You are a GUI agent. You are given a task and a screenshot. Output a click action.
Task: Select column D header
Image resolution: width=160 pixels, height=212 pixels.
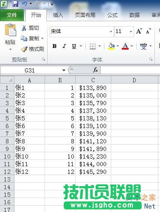(135, 80)
